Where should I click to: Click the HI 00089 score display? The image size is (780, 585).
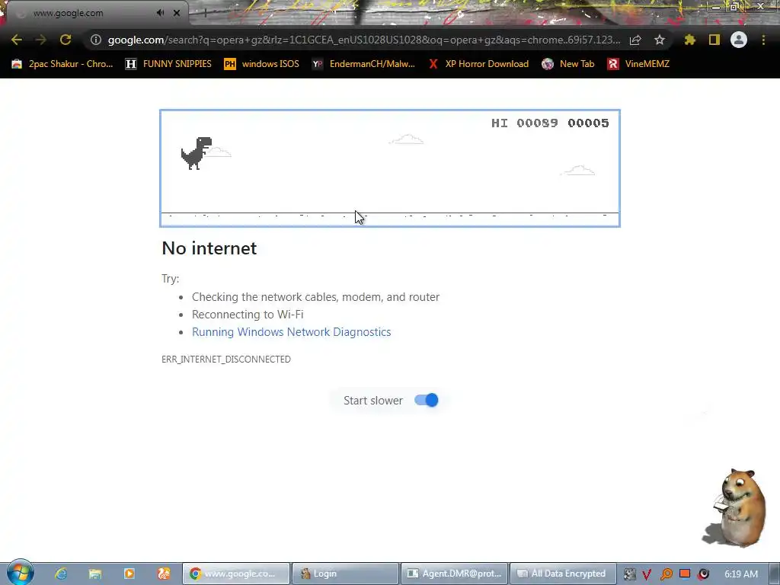tap(524, 123)
